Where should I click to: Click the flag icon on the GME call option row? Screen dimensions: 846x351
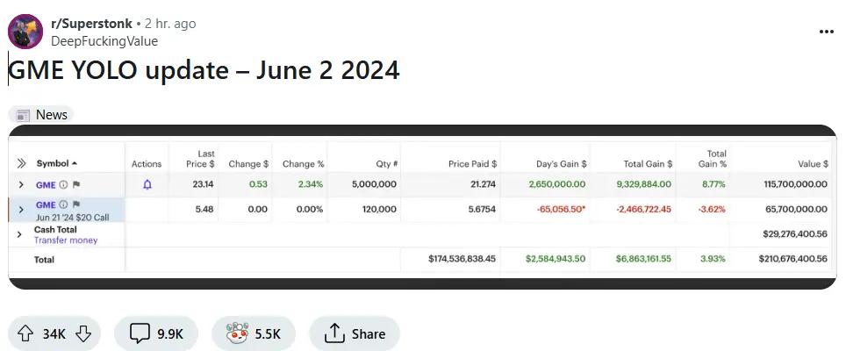pos(75,204)
